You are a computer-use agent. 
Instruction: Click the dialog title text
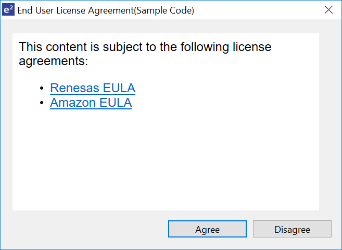pyautogui.click(x=106, y=10)
